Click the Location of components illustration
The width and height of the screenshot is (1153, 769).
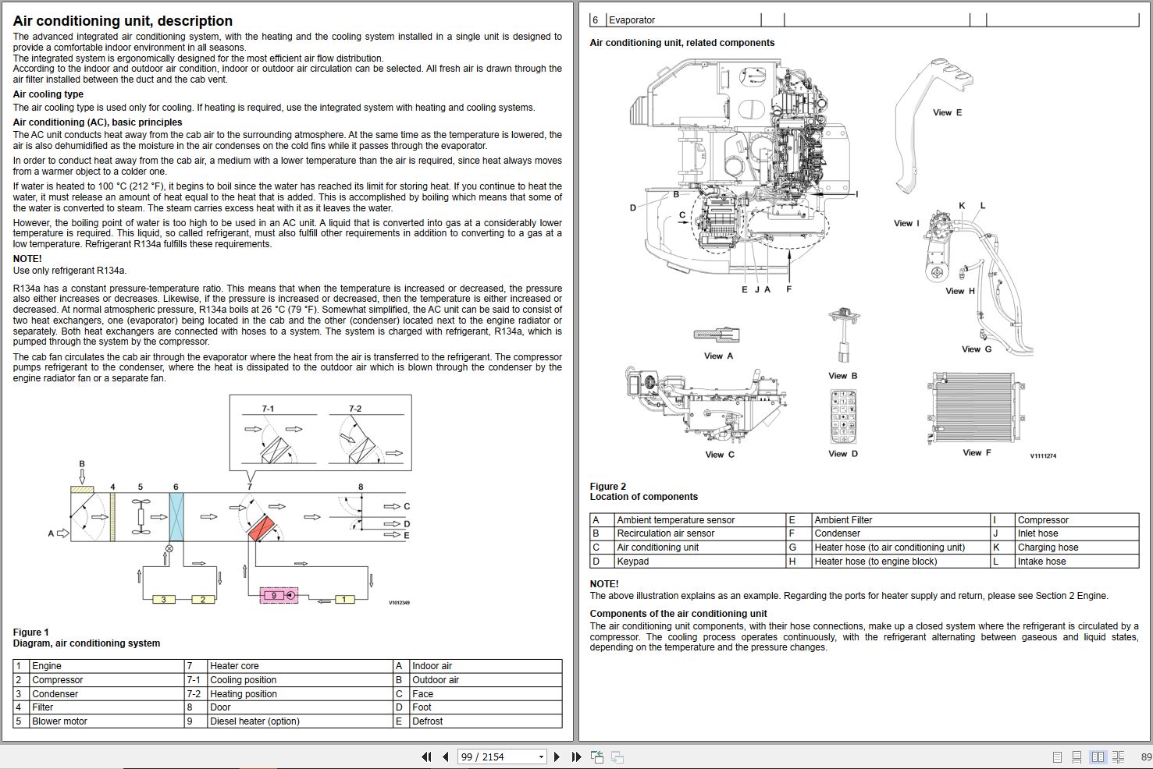point(839,257)
